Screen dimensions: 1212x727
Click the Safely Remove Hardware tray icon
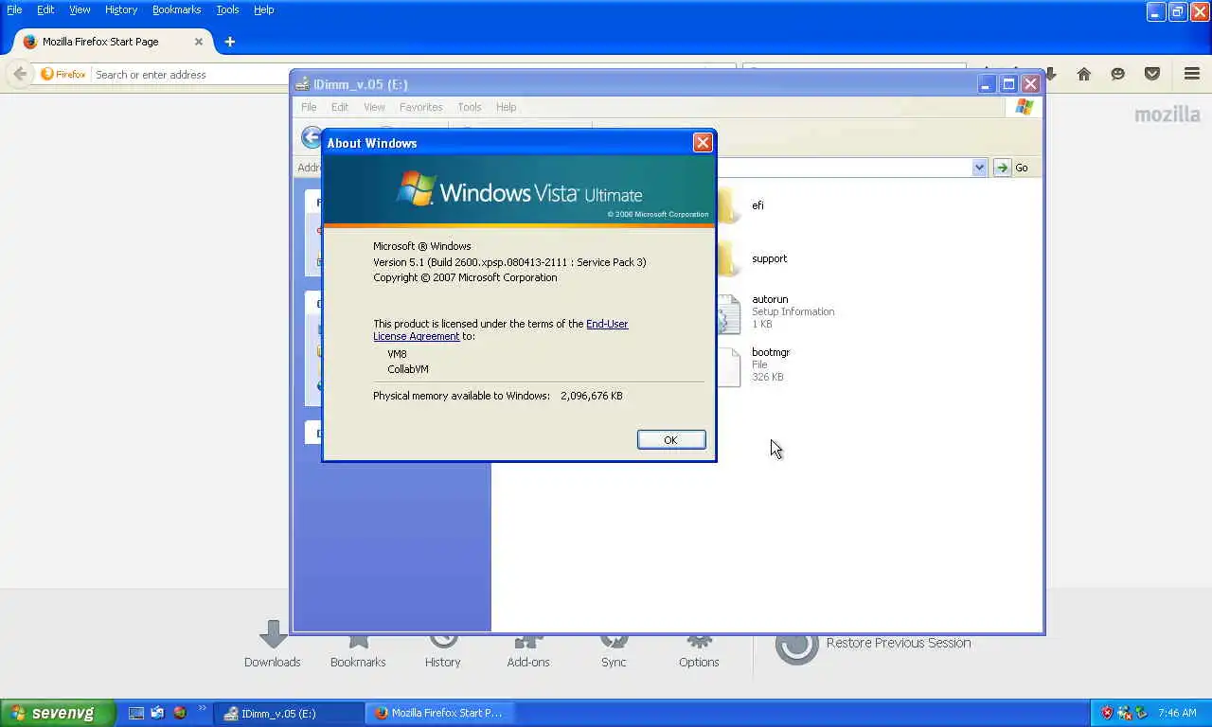click(x=1141, y=713)
